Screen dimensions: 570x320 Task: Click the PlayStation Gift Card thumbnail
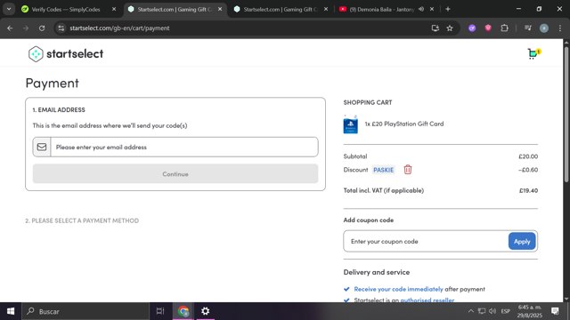coord(350,124)
